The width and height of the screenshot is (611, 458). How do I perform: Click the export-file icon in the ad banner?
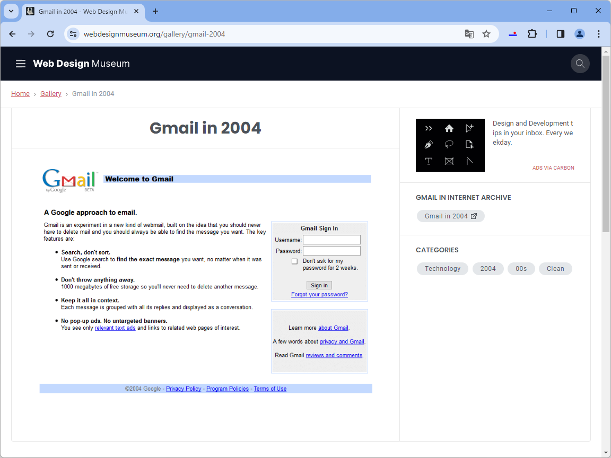tap(469, 144)
